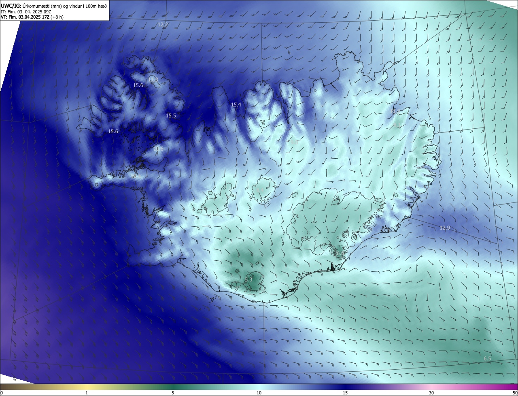This screenshot has width=518, height=396.
Task: Click the valid time line 'VT: Fim. 03.04.2025 17Z (+8 h)'
Action: 32,17
